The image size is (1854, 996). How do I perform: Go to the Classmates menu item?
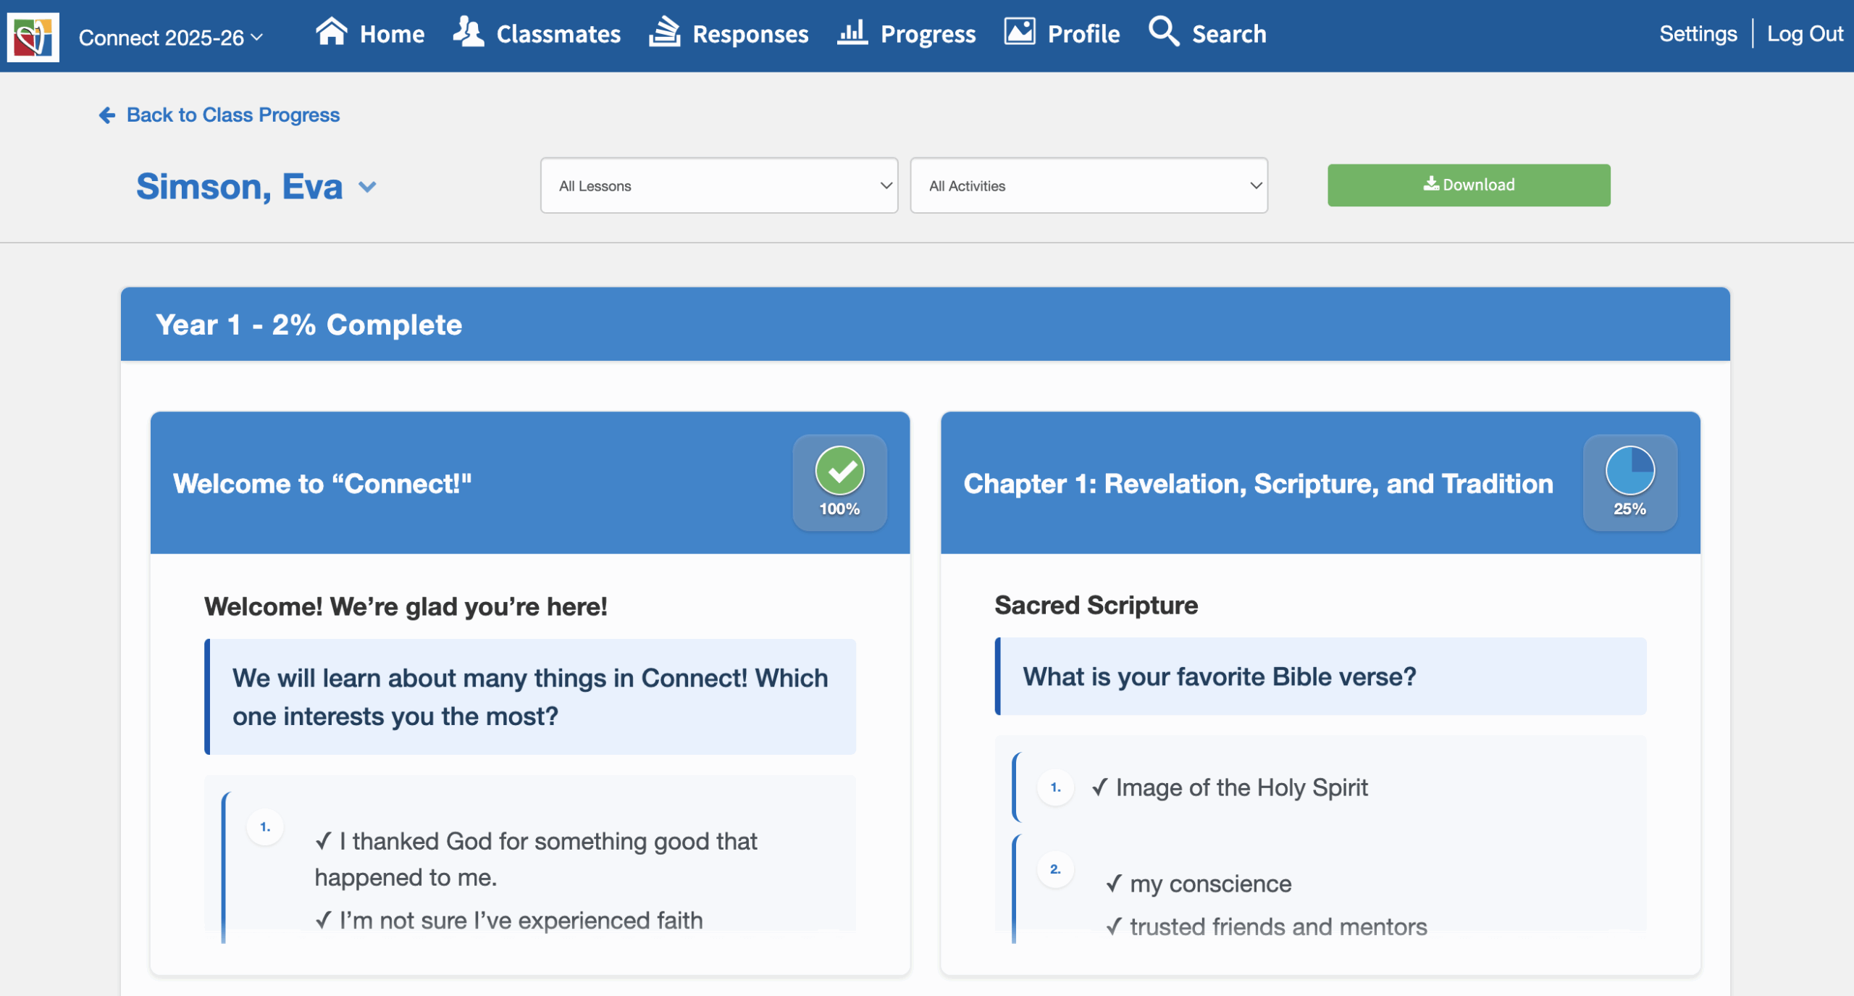pos(558,34)
